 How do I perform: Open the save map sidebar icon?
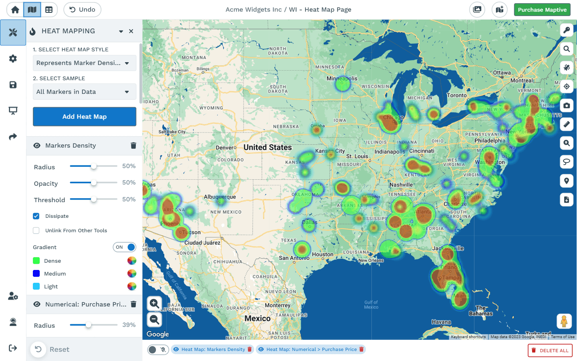pyautogui.click(x=13, y=85)
